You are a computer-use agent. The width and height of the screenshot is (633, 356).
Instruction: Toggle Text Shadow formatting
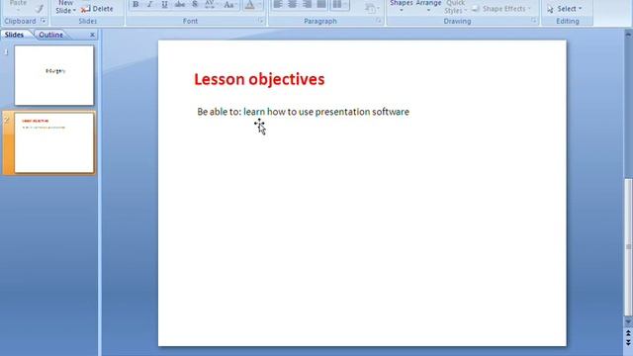tap(195, 4)
